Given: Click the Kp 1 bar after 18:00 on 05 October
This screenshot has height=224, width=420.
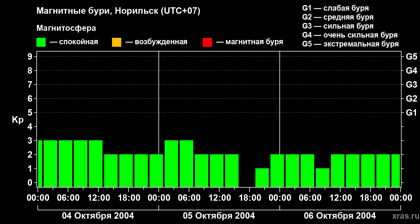Looking at the screenshot, I should 262,178.
